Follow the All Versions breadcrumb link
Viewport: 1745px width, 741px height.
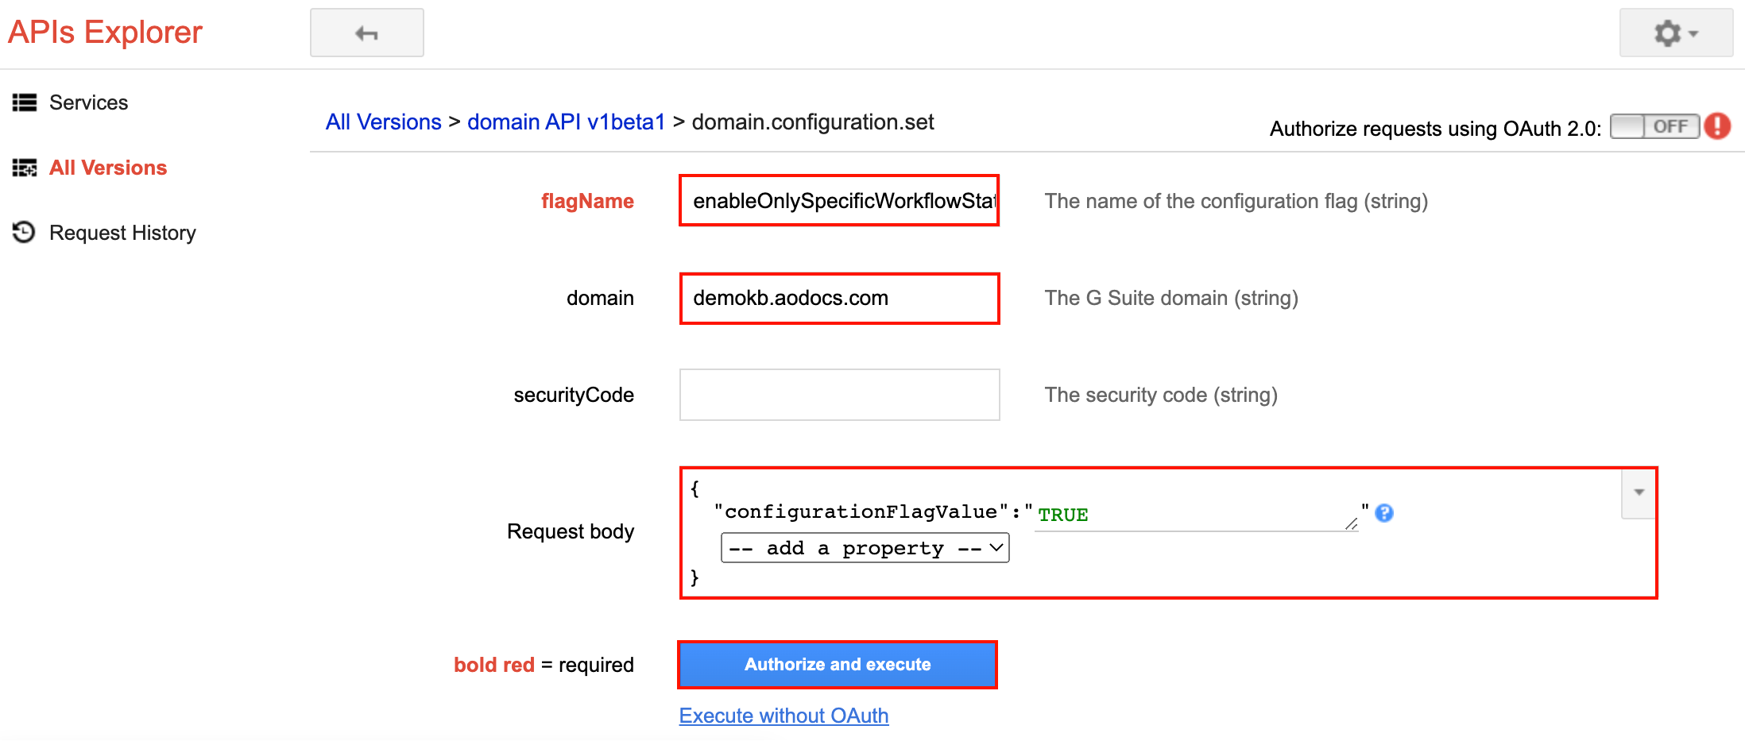pos(383,122)
